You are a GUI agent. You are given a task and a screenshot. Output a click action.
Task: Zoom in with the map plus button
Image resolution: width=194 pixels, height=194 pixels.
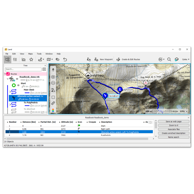(53, 77)
